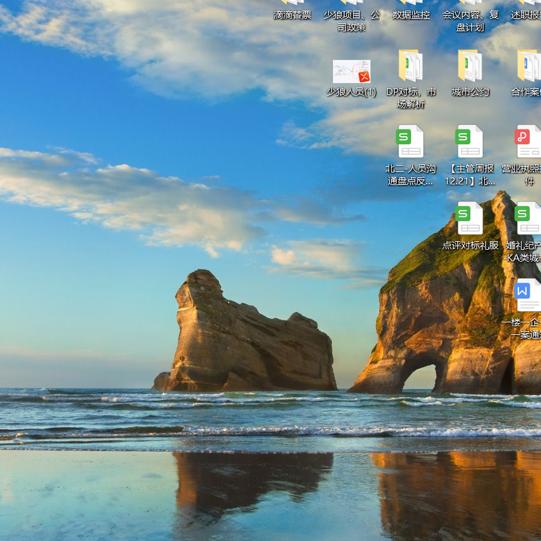This screenshot has width=541, height=541.
Task: Open the 一楼一企一案 Word document icon
Action: coord(528,295)
